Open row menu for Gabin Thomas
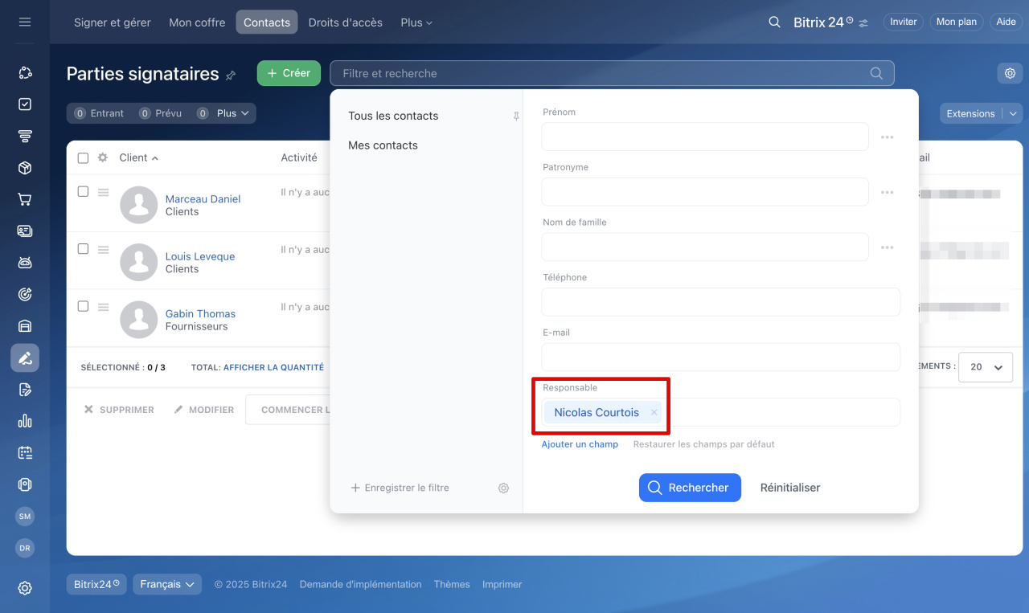This screenshot has height=613, width=1029. pos(103,307)
